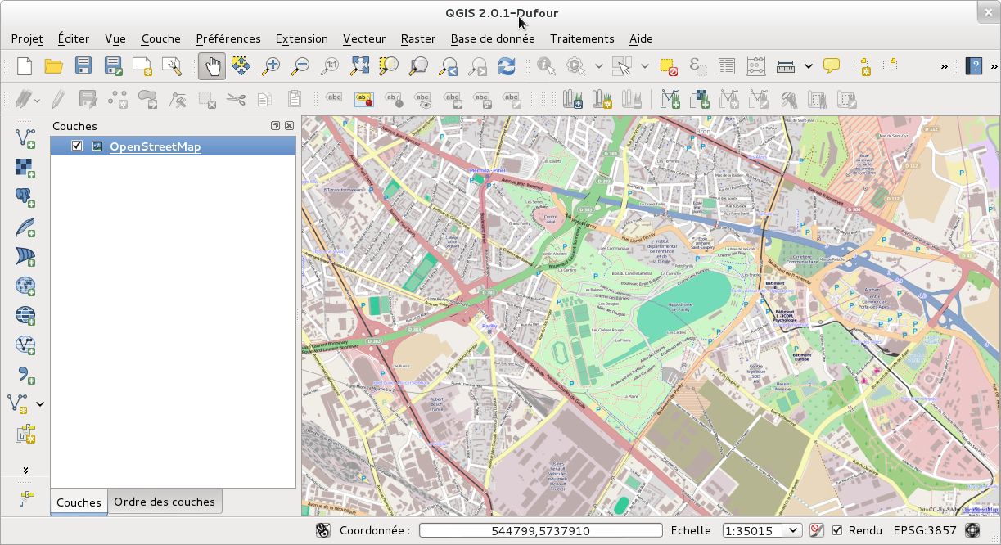Select the Identify Features tool
The image size is (1001, 545).
tap(547, 66)
